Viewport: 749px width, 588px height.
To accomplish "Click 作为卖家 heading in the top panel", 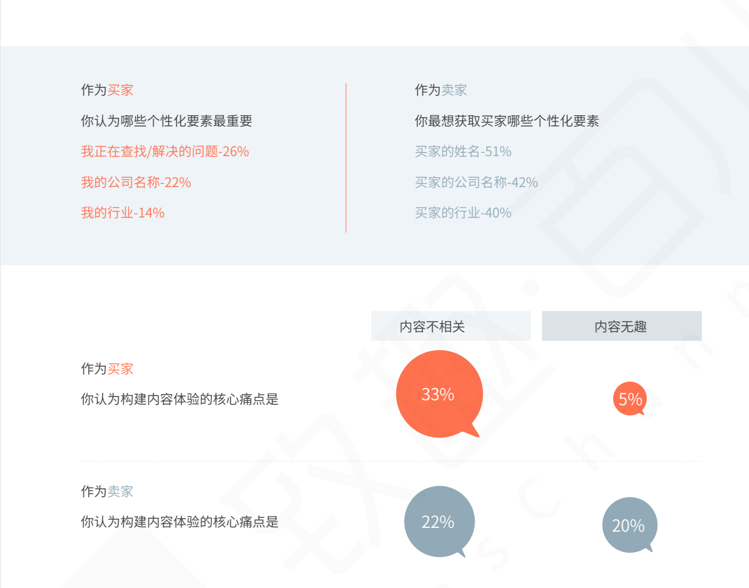I will click(440, 90).
